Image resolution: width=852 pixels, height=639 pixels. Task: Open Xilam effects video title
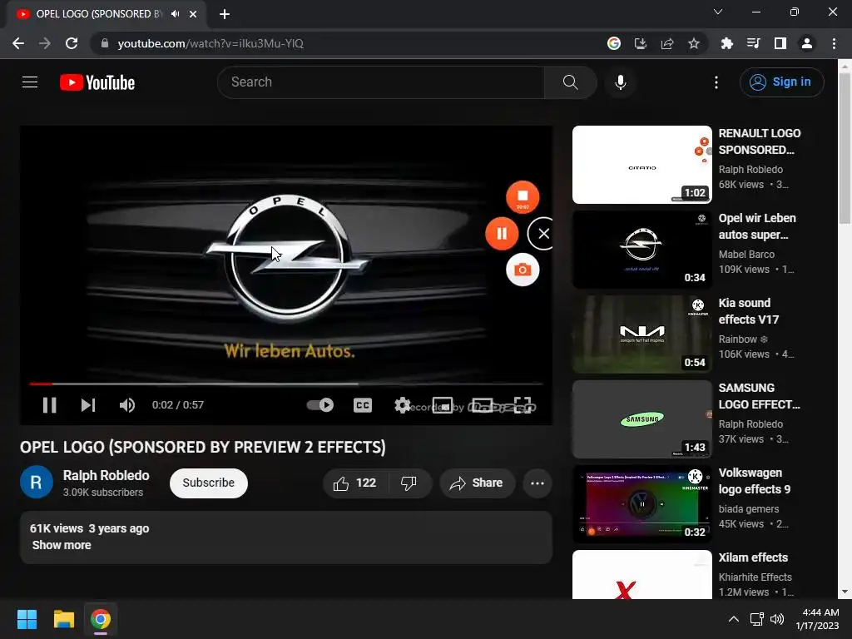click(x=753, y=557)
